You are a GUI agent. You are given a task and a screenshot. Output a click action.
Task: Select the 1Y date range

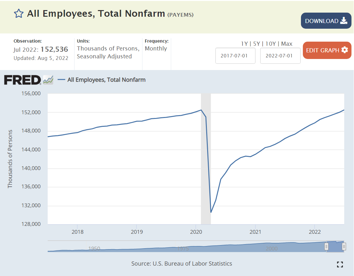tap(244, 44)
